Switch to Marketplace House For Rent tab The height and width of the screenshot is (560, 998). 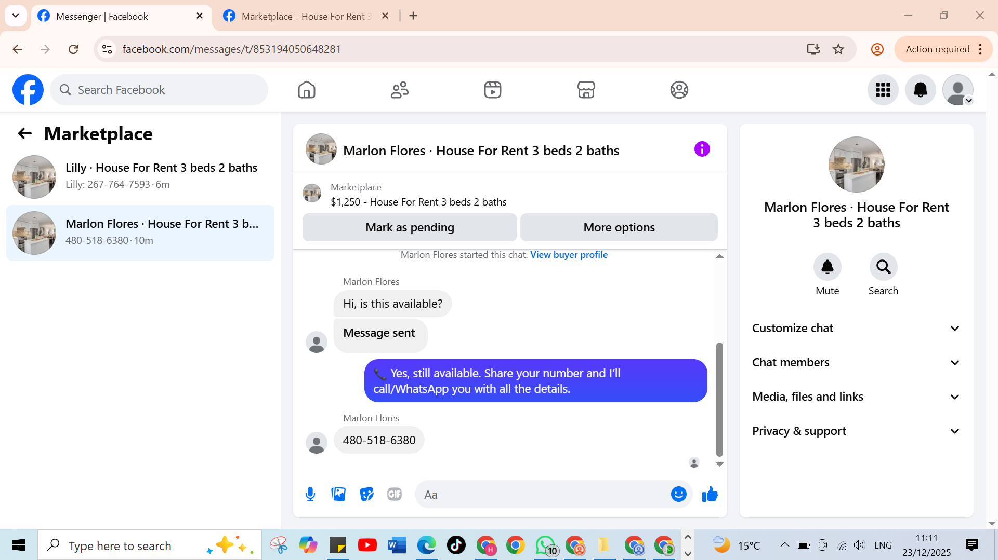307,16
